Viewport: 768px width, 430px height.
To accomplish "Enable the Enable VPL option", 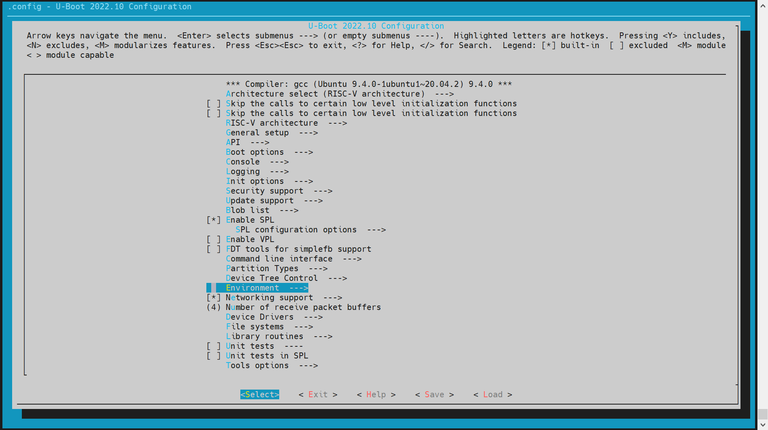I will [x=214, y=239].
